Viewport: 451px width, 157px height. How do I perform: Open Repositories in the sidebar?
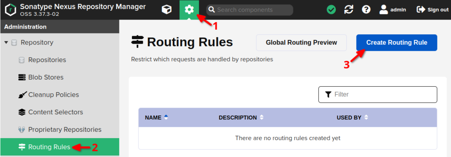pos(47,60)
